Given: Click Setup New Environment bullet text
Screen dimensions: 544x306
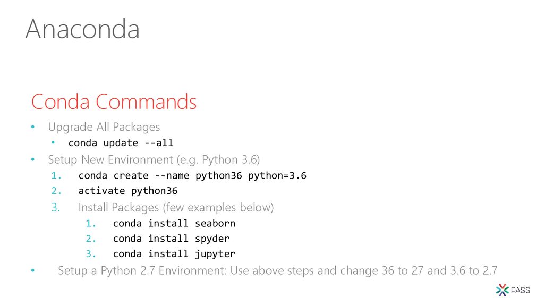Looking at the screenshot, I should 154,159.
